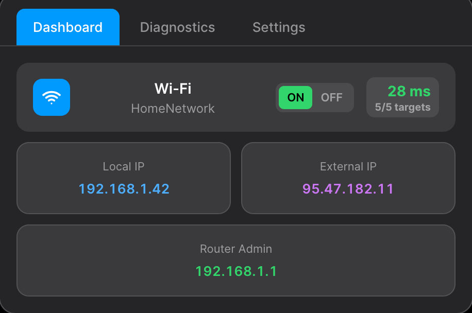This screenshot has height=313, width=472.
Task: Click the Local IP label
Action: [x=124, y=167]
